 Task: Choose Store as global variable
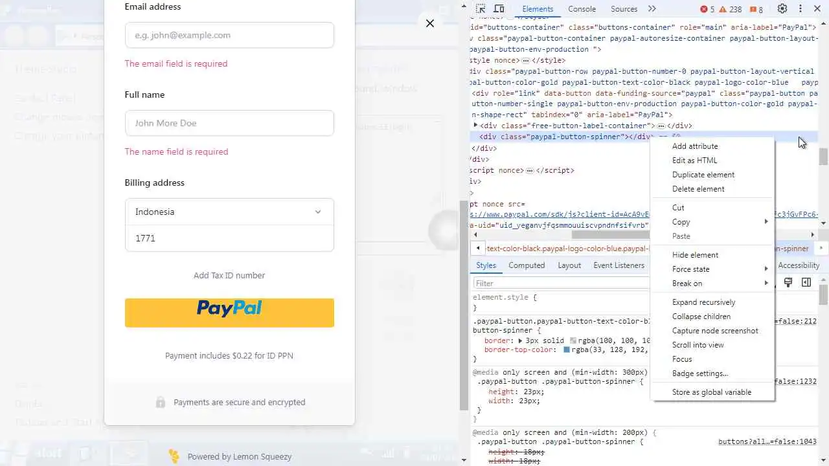pyautogui.click(x=712, y=392)
